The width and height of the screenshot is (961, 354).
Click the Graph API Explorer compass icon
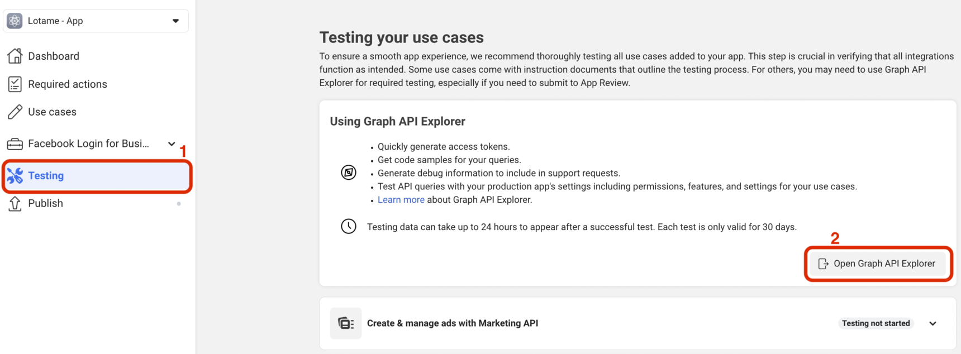click(349, 173)
